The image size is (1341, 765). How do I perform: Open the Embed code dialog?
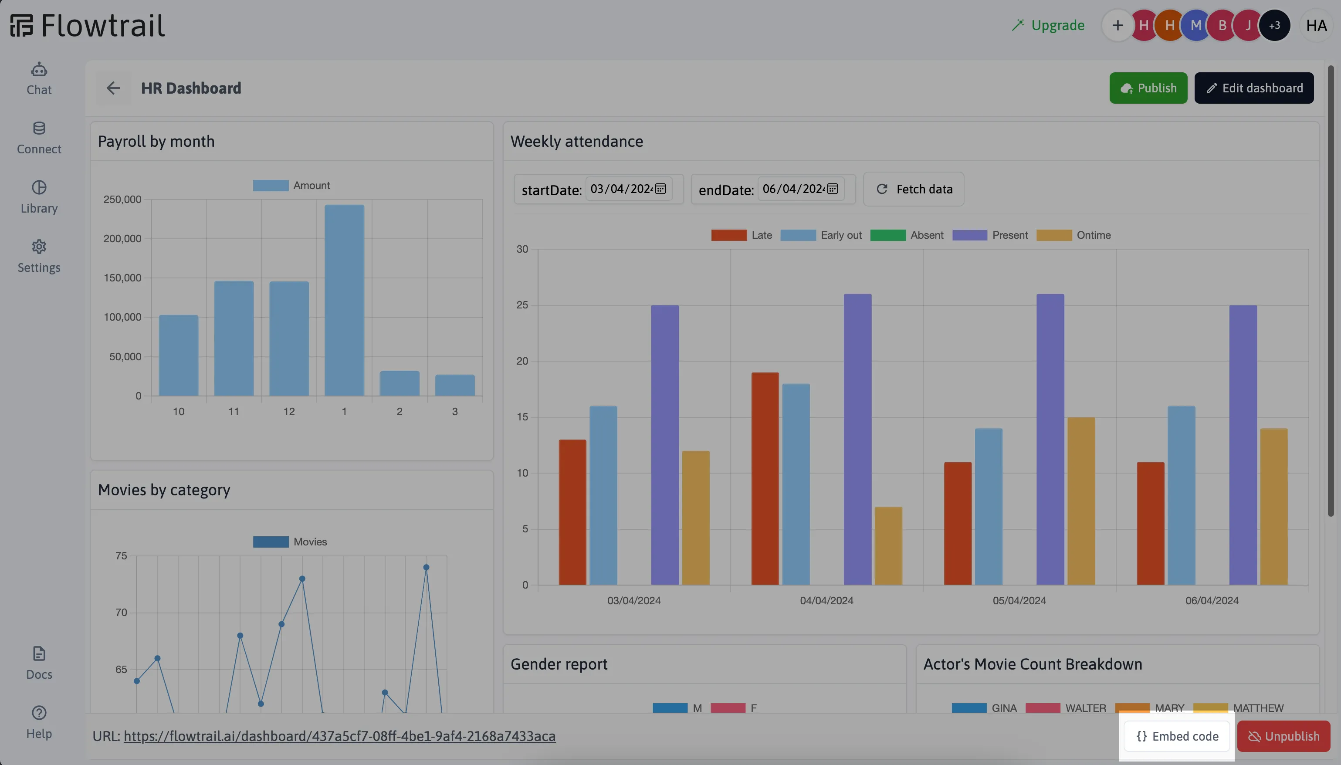point(1177,736)
